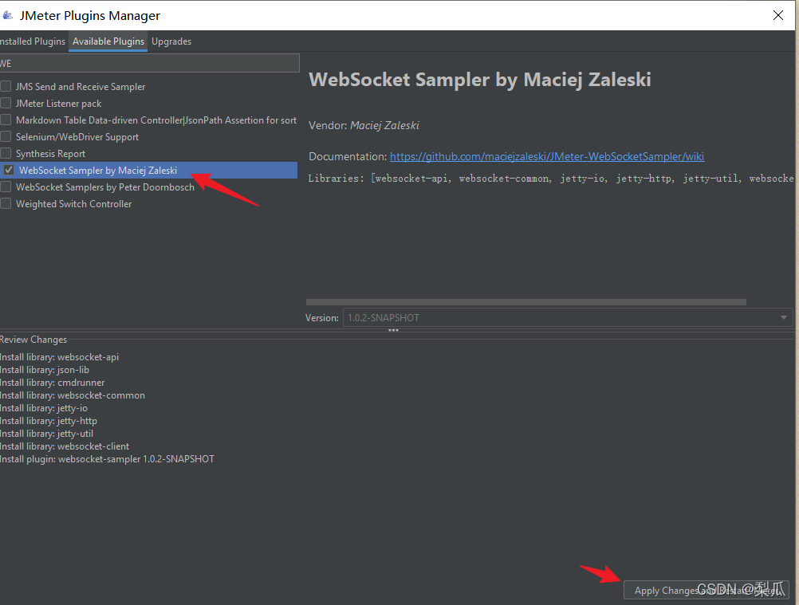Click the 'Install library: websocket-common' line
The image size is (799, 605).
pyautogui.click(x=73, y=395)
